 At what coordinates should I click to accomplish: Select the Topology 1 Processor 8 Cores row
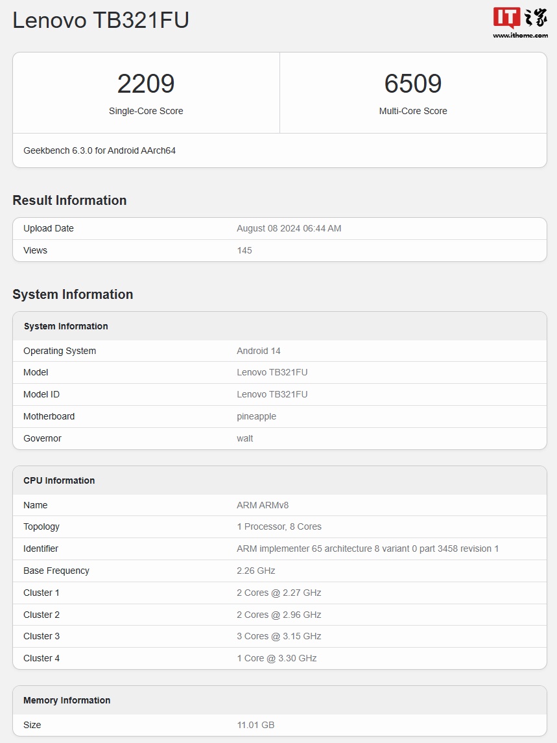pos(279,526)
